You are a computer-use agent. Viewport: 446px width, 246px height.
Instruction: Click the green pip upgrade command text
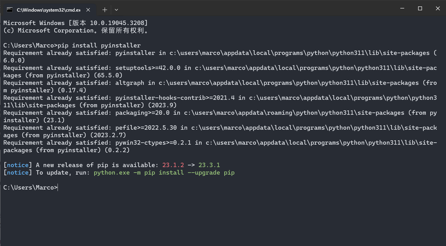[x=164, y=173]
